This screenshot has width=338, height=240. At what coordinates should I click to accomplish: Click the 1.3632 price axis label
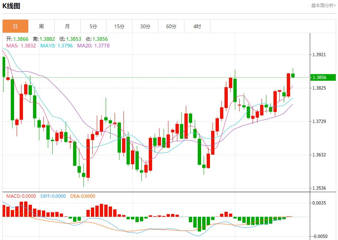tap(319, 155)
